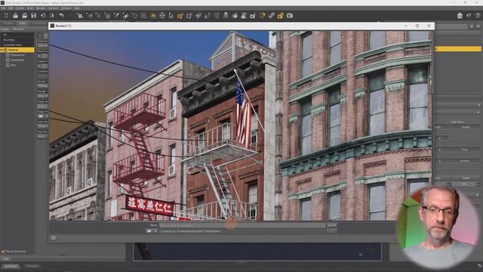Viewport: 483px width, 272px height.
Task: Open the Timeline bottom tab
Action: point(32,266)
